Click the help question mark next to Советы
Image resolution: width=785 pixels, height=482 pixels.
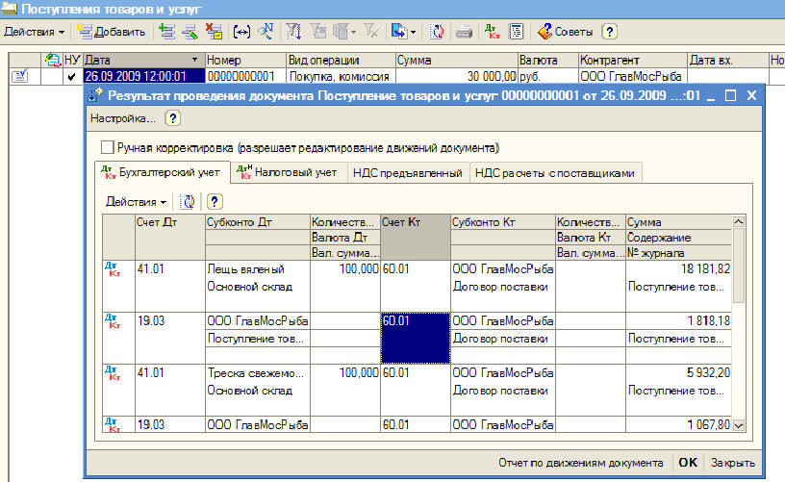(x=609, y=32)
